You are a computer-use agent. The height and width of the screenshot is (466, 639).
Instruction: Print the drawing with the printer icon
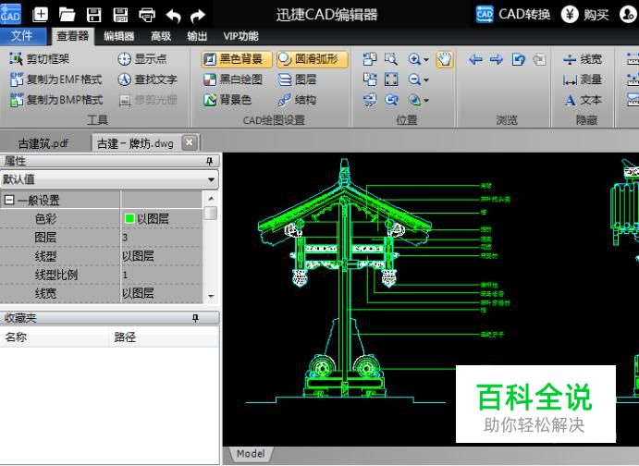(147, 15)
